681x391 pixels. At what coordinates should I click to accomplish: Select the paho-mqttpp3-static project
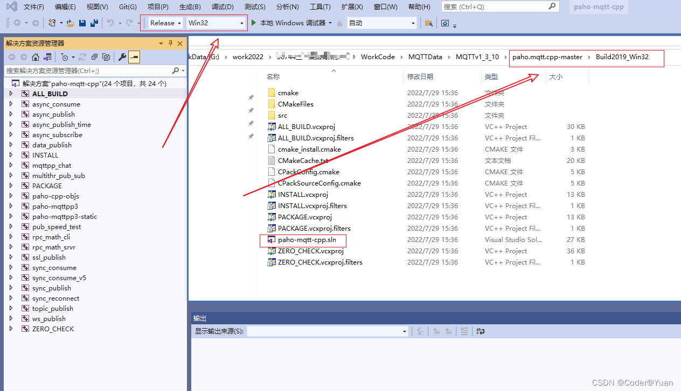65,216
